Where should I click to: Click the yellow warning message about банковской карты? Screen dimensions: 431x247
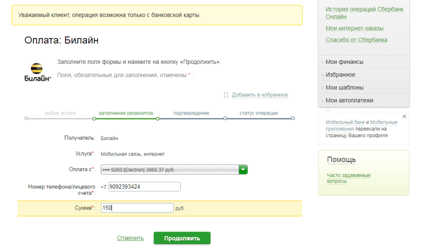coord(157,15)
